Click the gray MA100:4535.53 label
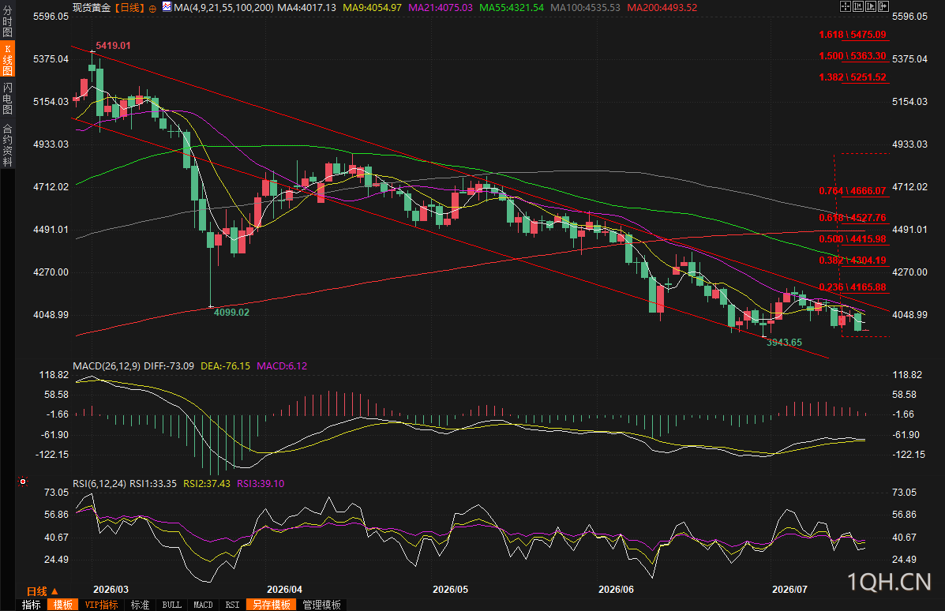 (x=585, y=8)
